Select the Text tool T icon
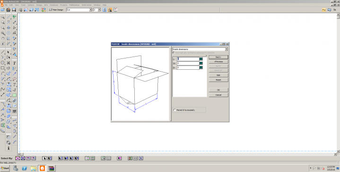The image size is (340, 172). pos(14,63)
